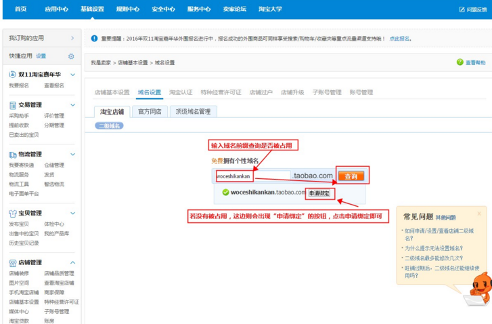This screenshot has width=492, height=324.
Task: Open 店铺装修 in sidebar
Action: 19,273
